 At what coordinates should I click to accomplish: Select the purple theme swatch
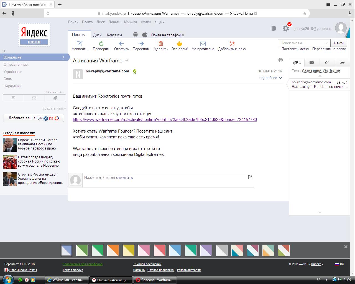tap(206, 250)
